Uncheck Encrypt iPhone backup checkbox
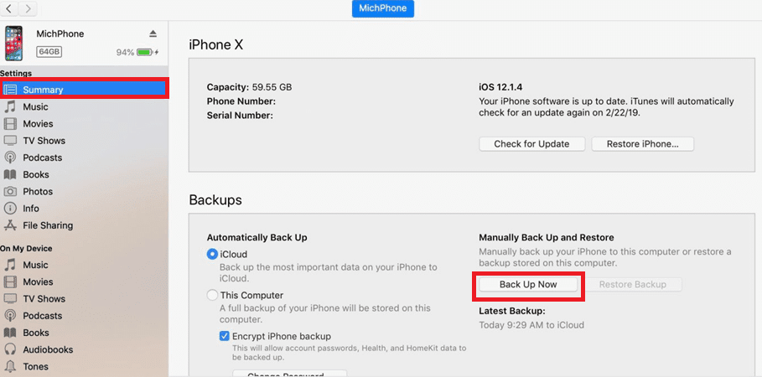 (x=225, y=336)
